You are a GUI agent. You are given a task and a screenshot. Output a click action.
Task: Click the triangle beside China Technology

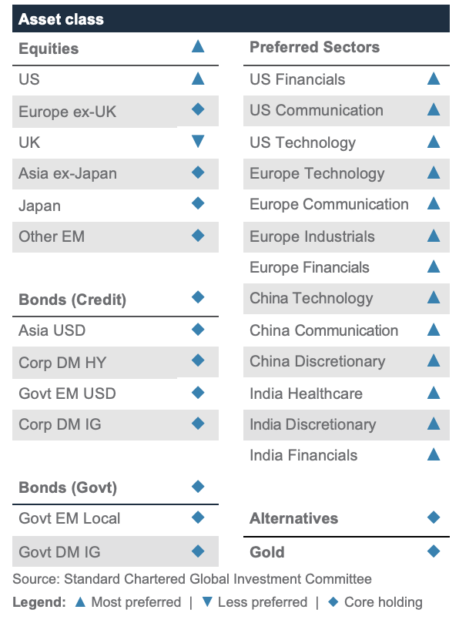click(434, 297)
